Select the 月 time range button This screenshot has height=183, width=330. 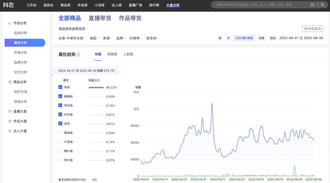[228, 38]
